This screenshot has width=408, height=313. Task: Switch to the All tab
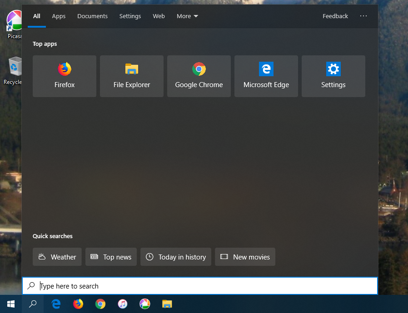click(37, 16)
